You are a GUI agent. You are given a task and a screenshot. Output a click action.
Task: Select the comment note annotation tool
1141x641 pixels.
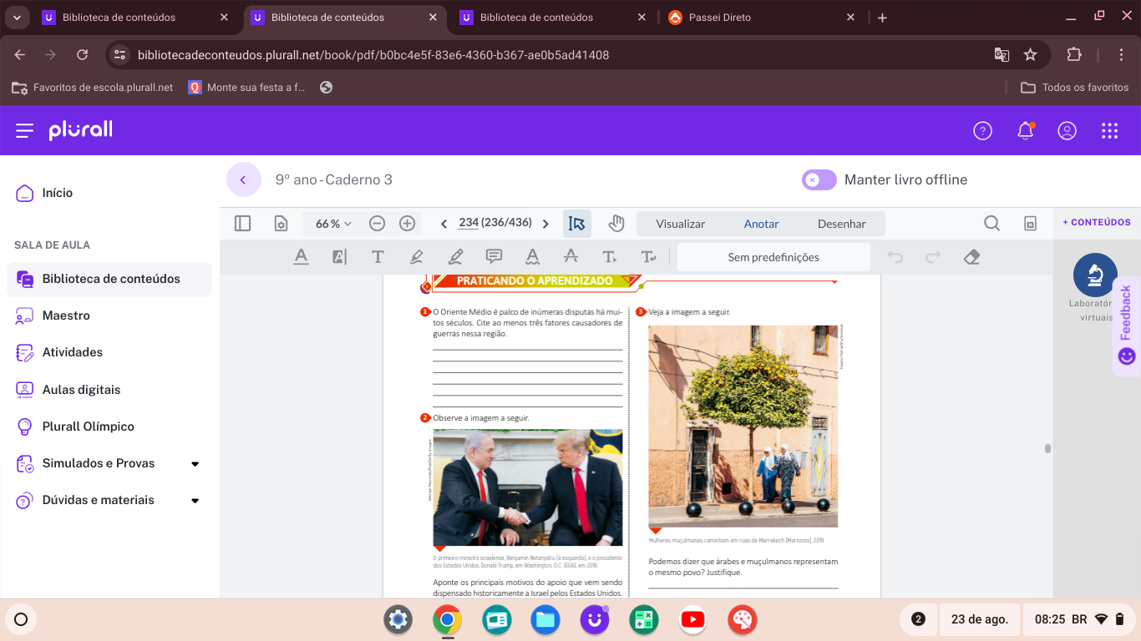tap(494, 257)
